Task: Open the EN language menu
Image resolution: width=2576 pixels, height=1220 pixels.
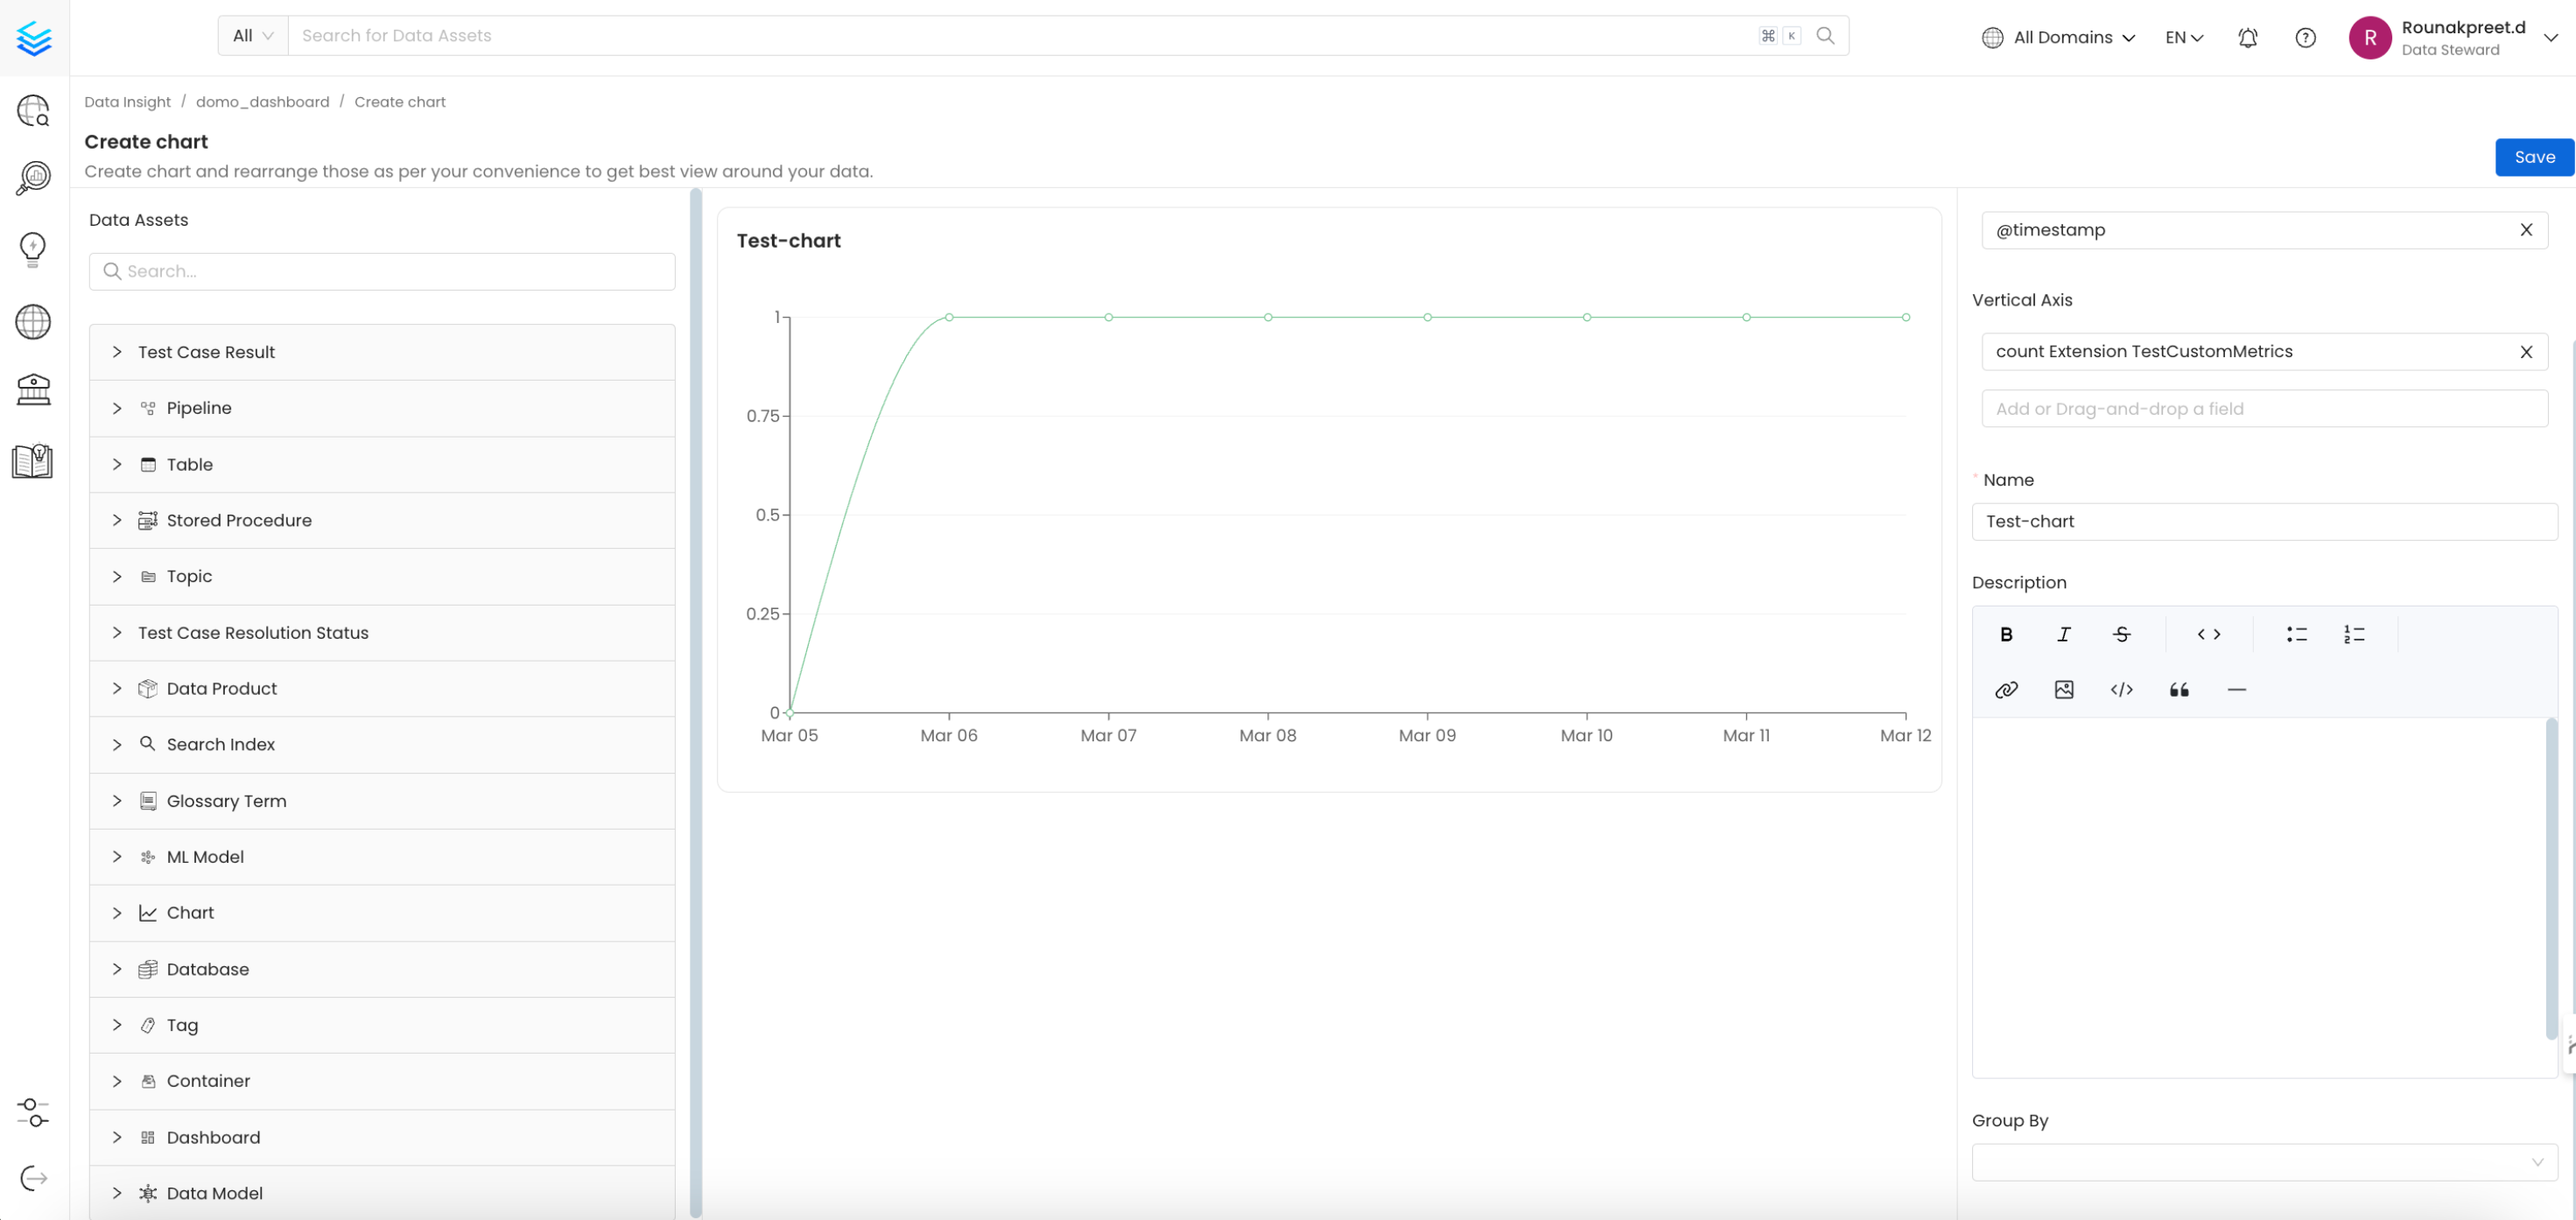Action: (x=2182, y=37)
